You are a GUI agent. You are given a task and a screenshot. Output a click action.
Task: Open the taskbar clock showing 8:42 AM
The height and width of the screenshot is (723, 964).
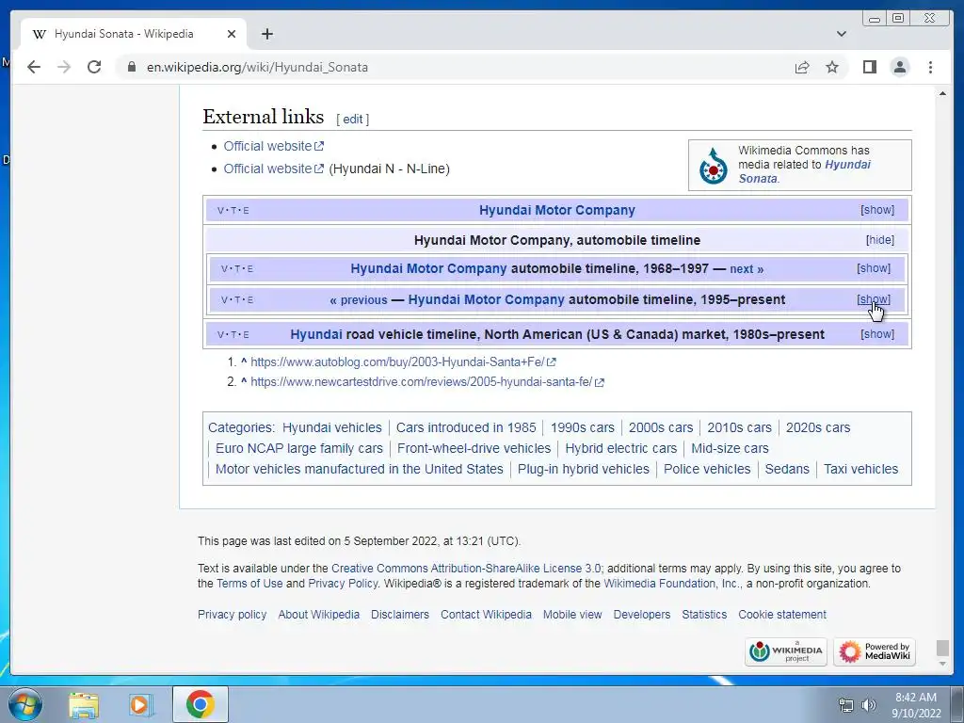[916, 705]
